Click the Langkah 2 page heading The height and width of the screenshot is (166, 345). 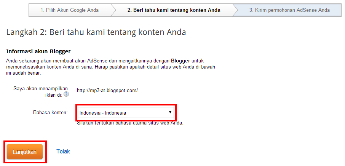point(96,32)
